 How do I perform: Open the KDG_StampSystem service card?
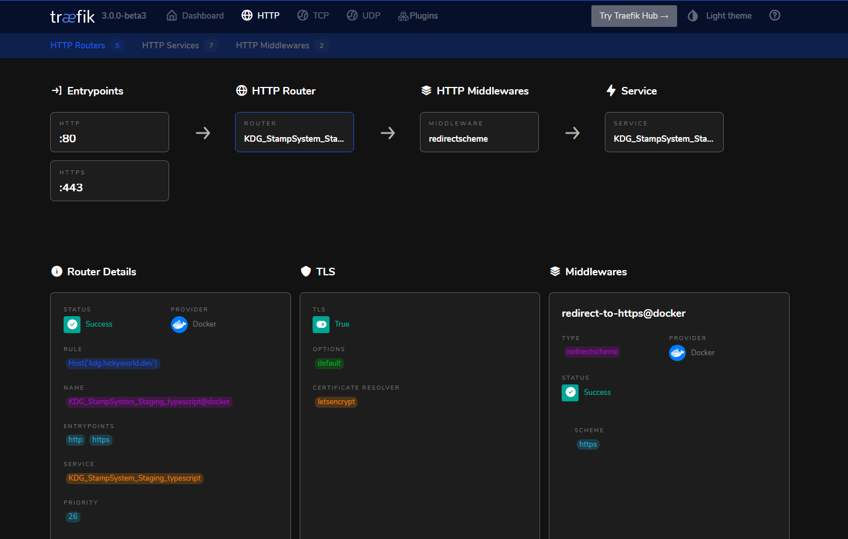click(664, 132)
